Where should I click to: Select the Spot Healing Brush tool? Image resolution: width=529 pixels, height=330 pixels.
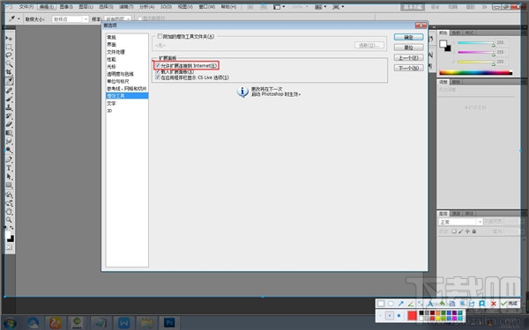pyautogui.click(x=9, y=91)
